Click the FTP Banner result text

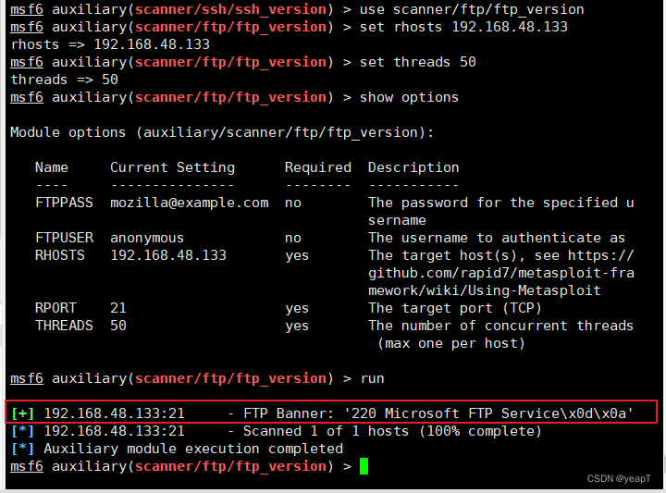[438, 413]
